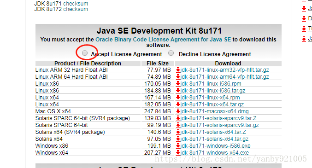Click the download arrow icon for solaris-x64.tar.gz

[178, 139]
